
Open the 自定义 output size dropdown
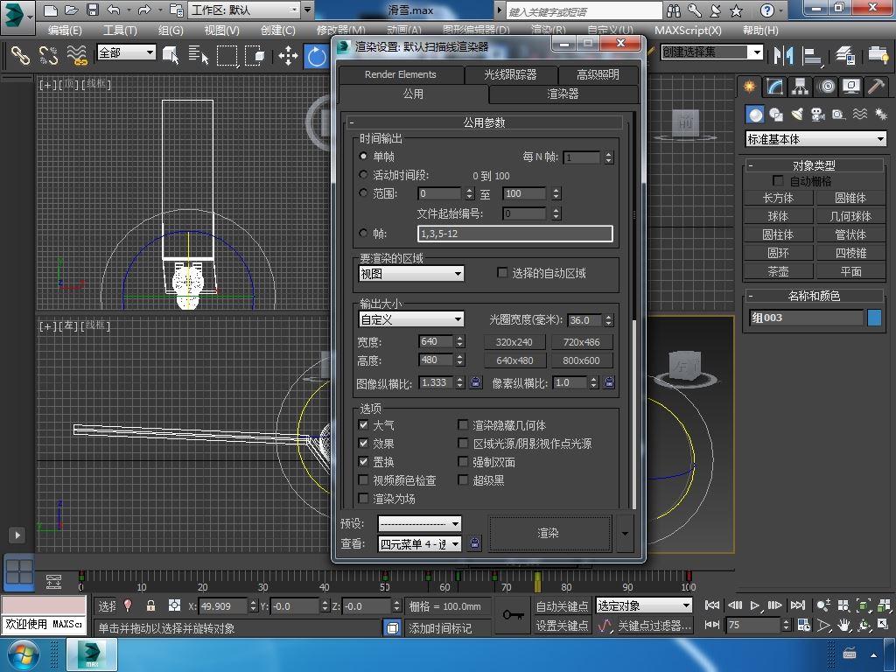411,319
